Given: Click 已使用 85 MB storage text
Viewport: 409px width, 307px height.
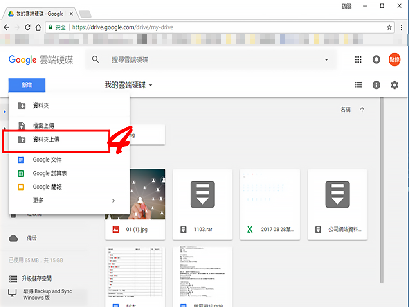Looking at the screenshot, I should point(36,260).
